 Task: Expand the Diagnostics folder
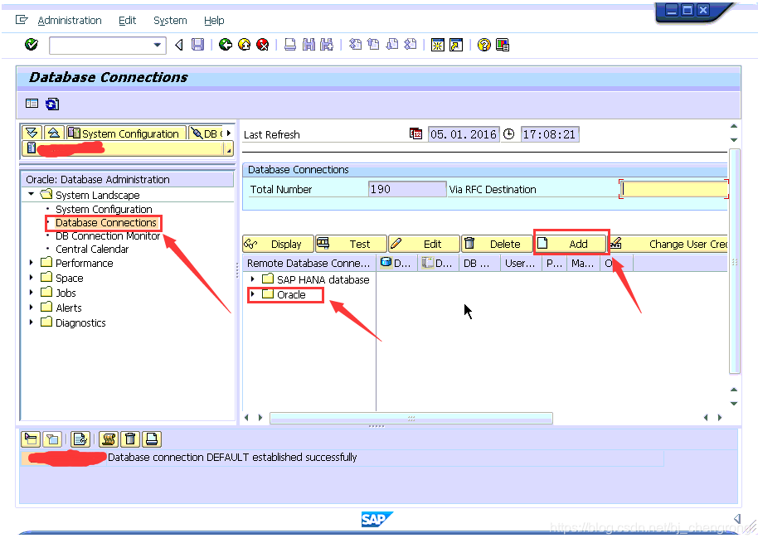(31, 322)
